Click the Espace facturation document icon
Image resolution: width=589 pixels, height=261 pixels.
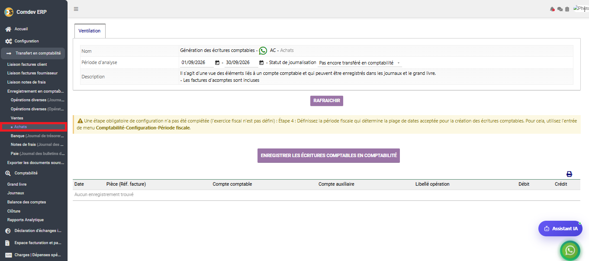(8, 243)
